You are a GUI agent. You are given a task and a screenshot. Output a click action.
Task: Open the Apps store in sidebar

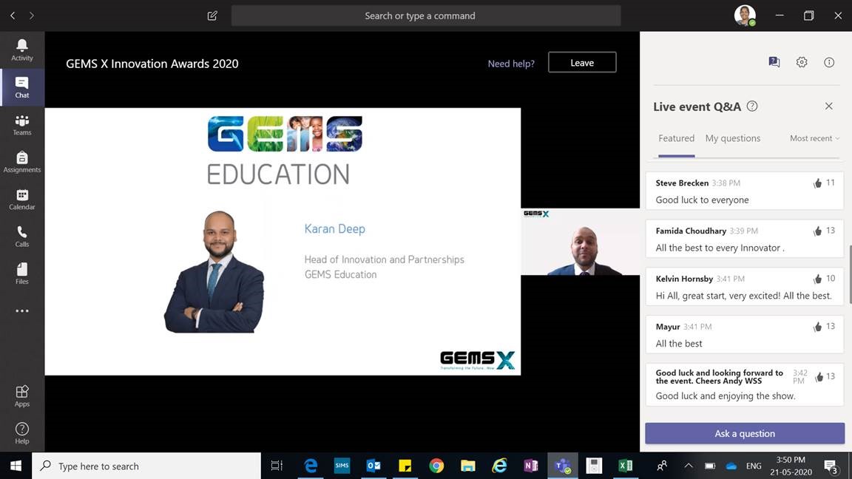(x=21, y=396)
